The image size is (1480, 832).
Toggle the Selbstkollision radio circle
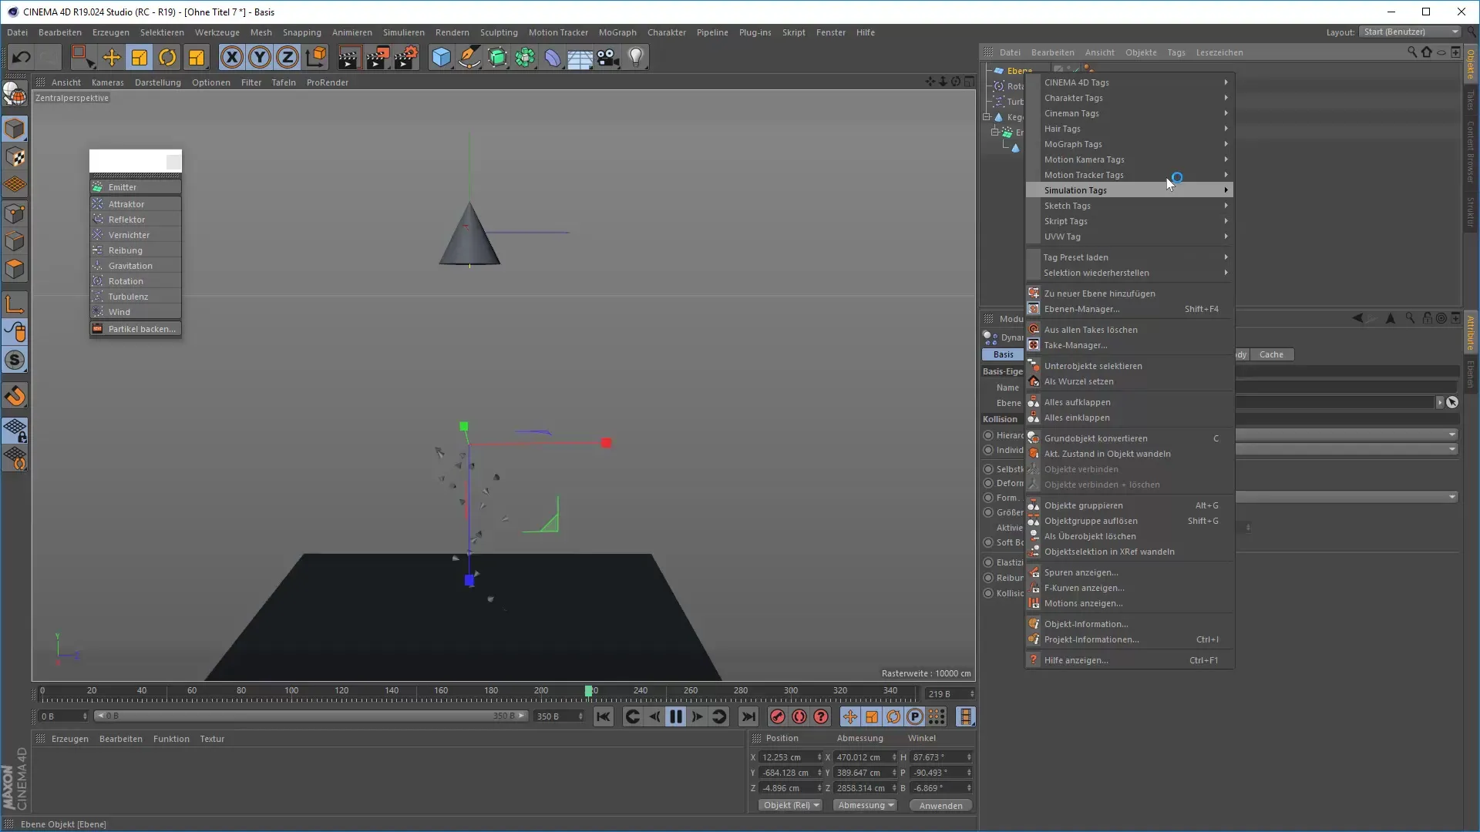[x=988, y=469]
